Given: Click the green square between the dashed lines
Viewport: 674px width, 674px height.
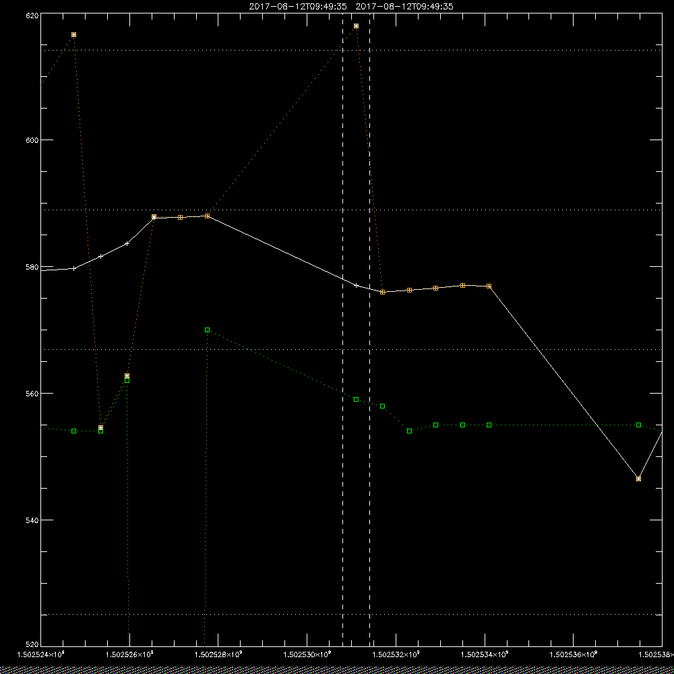Looking at the screenshot, I should 356,399.
